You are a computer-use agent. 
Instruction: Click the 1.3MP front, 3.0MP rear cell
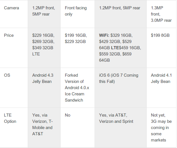tap(161, 14)
